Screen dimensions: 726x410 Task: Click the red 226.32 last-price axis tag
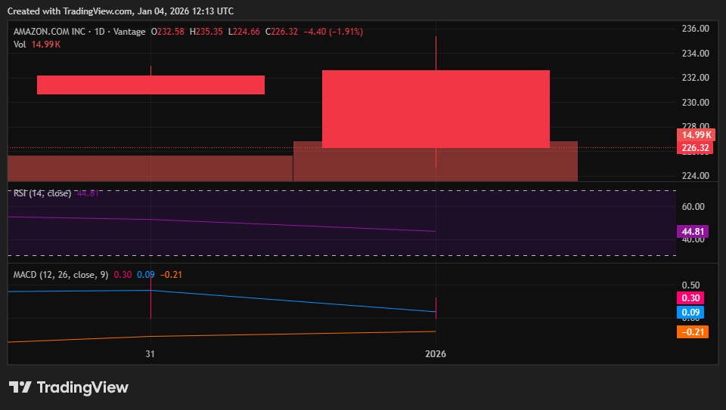click(695, 148)
